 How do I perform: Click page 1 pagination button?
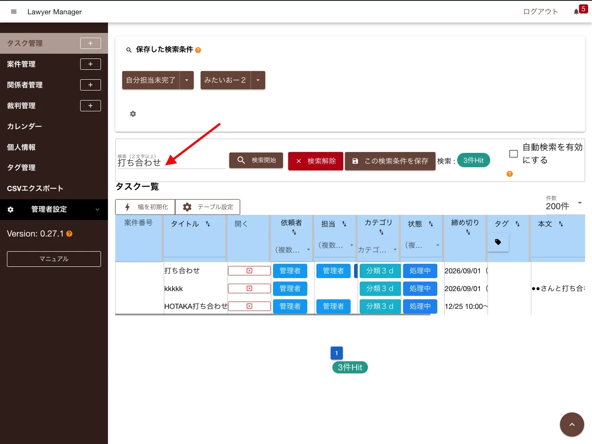[x=337, y=353]
